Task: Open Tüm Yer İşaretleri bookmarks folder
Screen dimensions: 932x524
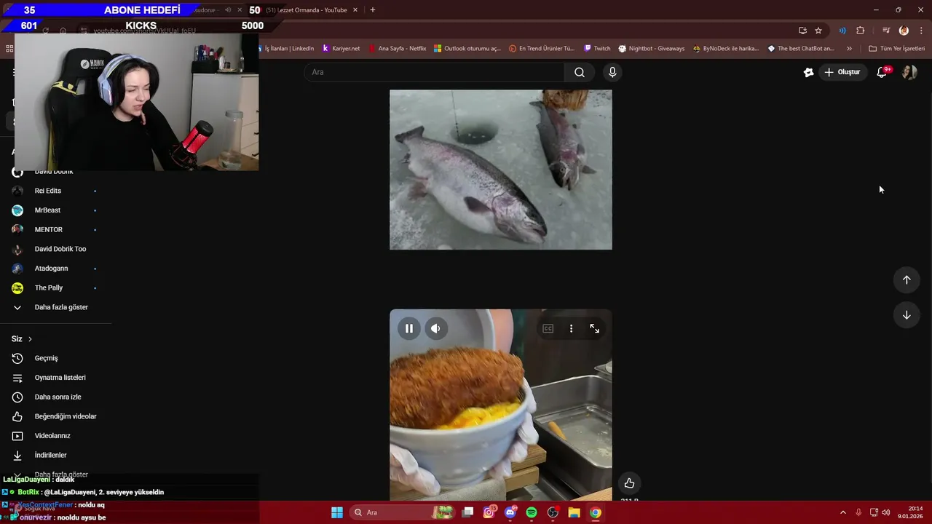Action: tap(897, 49)
